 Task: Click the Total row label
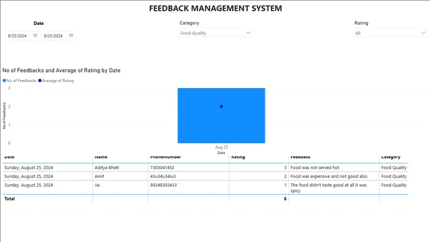9,199
